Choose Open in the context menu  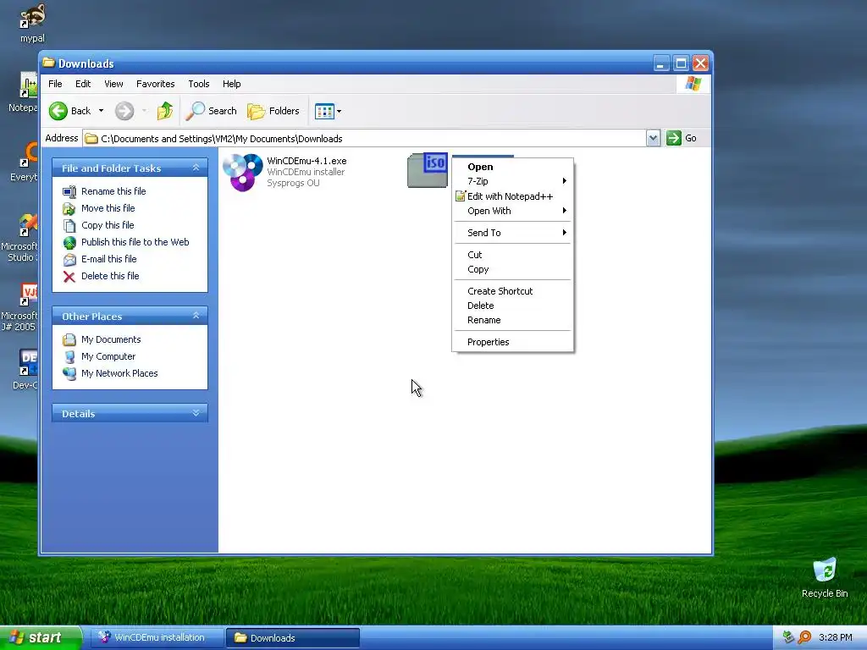[x=512, y=167]
